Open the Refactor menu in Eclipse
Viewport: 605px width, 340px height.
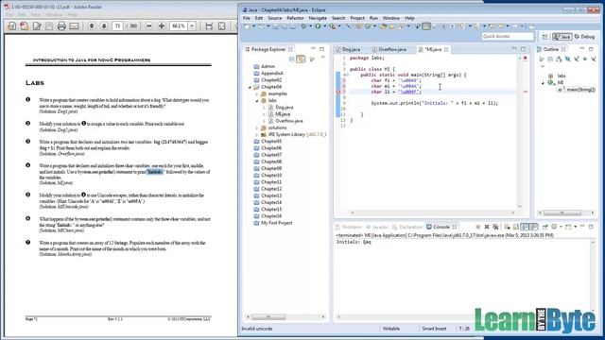click(295, 18)
